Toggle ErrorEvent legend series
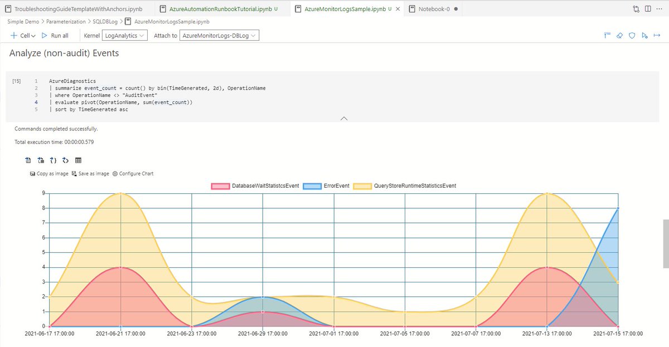This screenshot has height=347, width=669. click(326, 185)
